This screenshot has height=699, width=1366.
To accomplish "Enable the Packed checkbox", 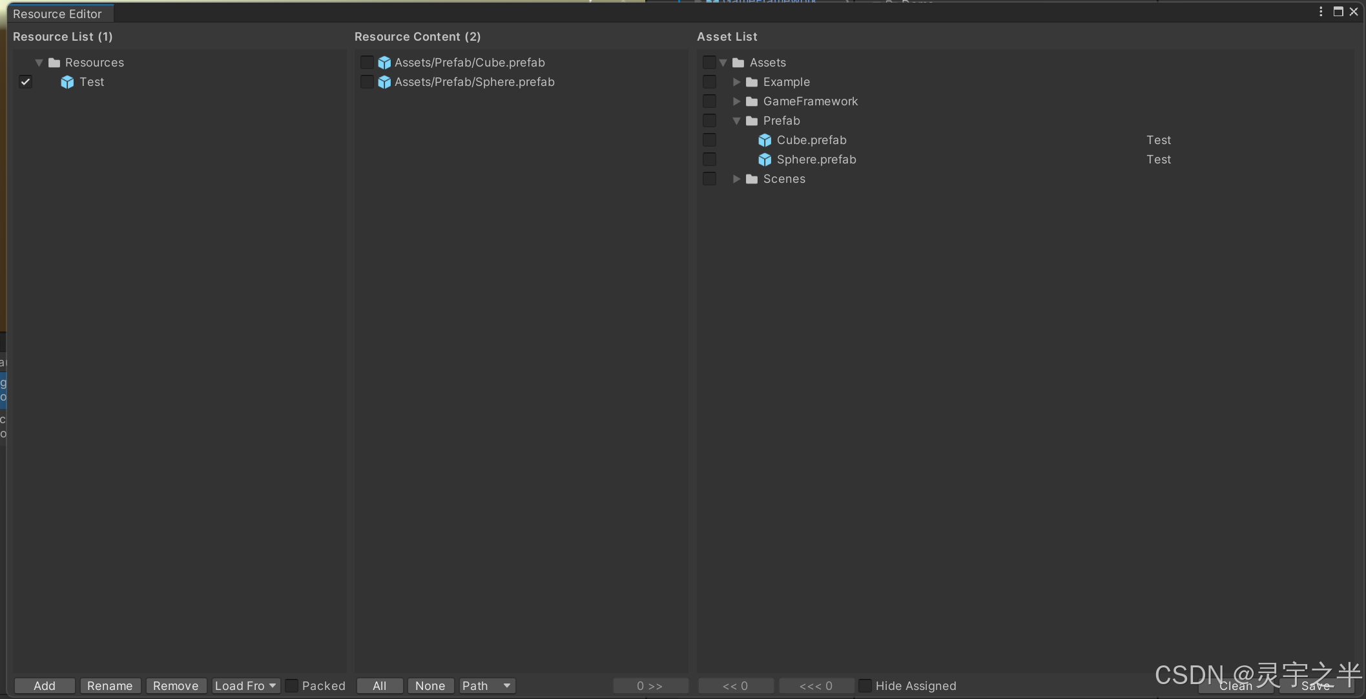I will [292, 685].
